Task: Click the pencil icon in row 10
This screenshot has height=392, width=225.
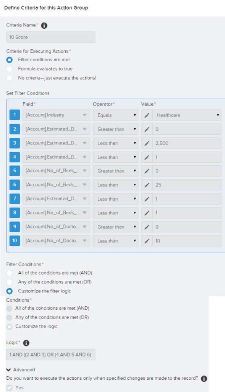Action: pos(147,241)
